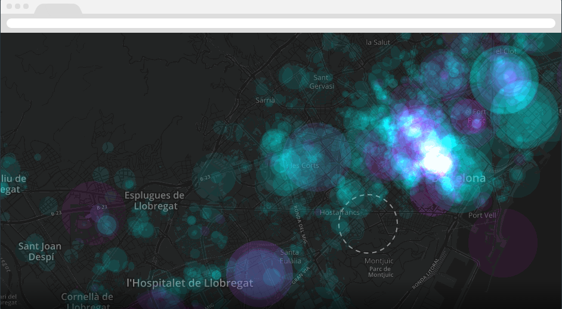Image resolution: width=562 pixels, height=309 pixels.
Task: Click the 'Sarrià' map label
Action: point(265,100)
